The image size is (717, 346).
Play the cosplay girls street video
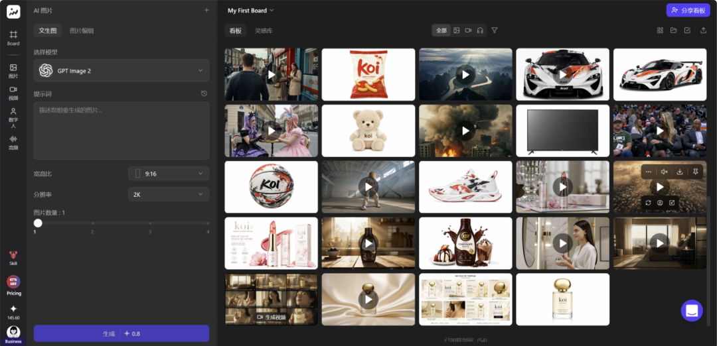pyautogui.click(x=271, y=131)
